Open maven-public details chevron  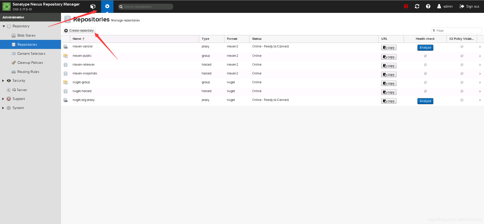[480, 56]
